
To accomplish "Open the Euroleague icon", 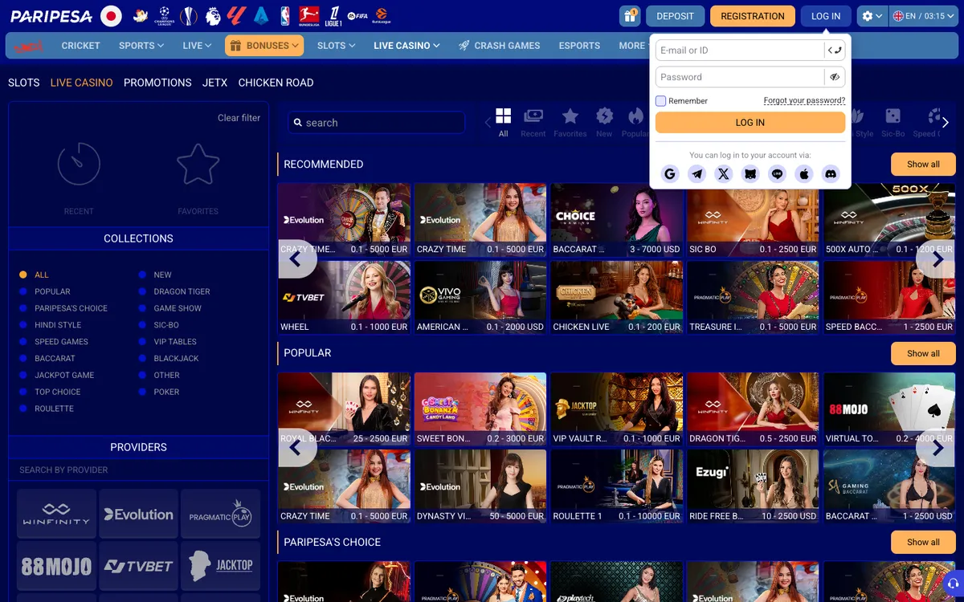I will (382, 15).
